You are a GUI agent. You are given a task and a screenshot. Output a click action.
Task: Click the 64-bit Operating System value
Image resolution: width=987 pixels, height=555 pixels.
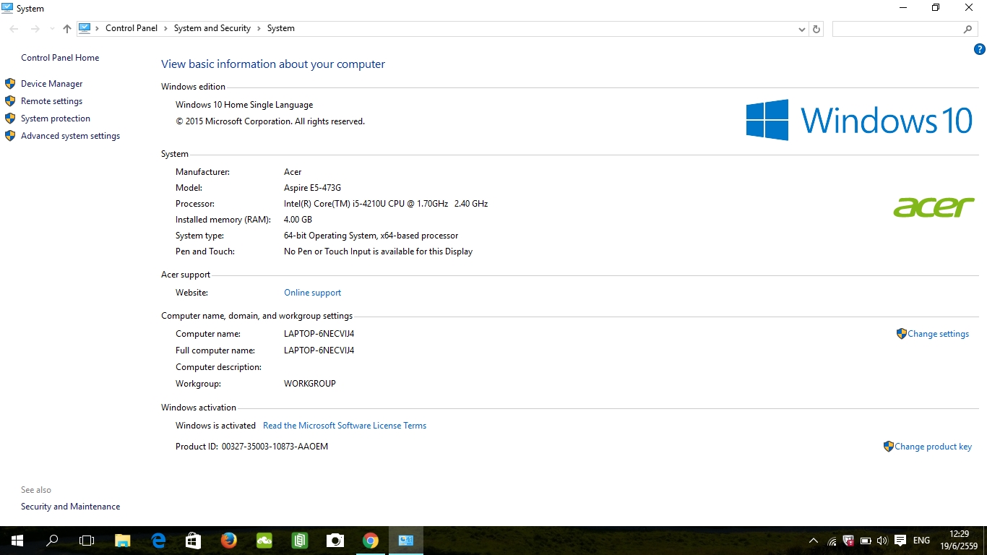[x=371, y=236]
